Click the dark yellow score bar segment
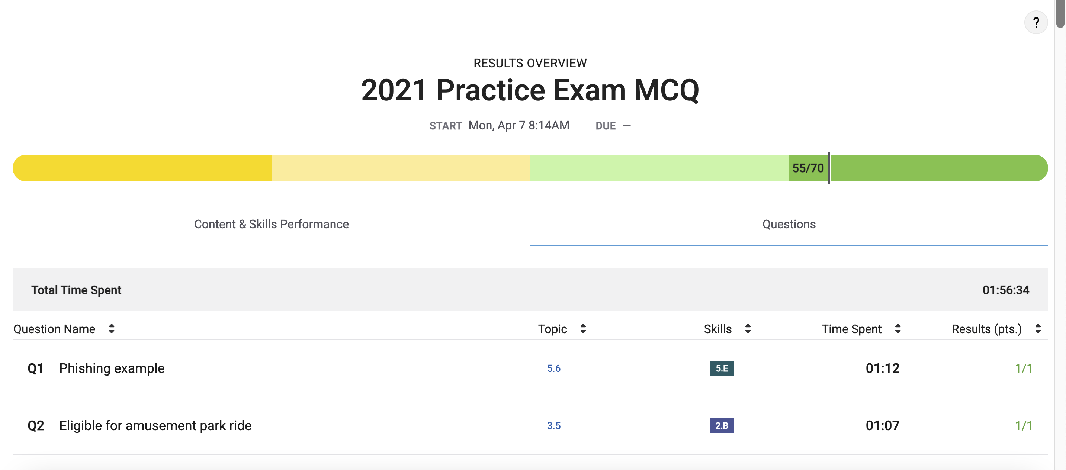1066x470 pixels. point(142,168)
